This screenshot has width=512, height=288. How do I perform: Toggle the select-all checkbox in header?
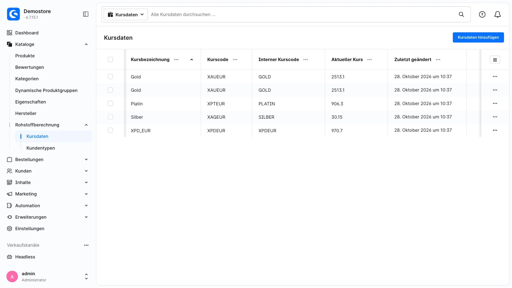coord(110,59)
